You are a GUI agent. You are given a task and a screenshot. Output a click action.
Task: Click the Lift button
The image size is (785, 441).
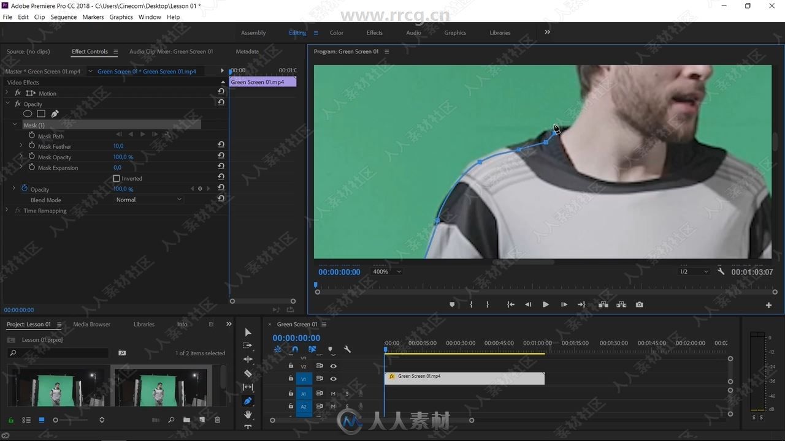point(603,304)
